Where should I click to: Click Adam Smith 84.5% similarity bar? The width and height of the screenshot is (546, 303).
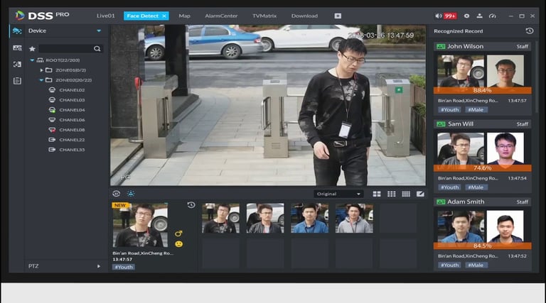[482, 246]
